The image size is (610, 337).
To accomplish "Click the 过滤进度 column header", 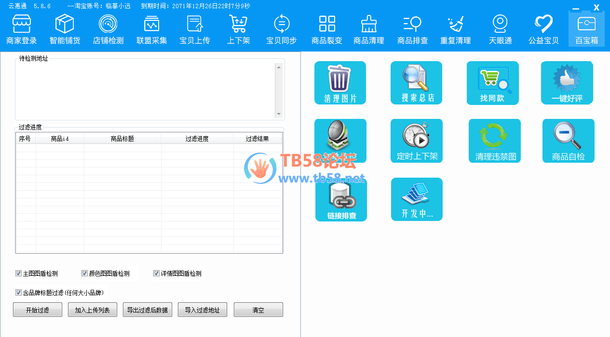I will 197,139.
